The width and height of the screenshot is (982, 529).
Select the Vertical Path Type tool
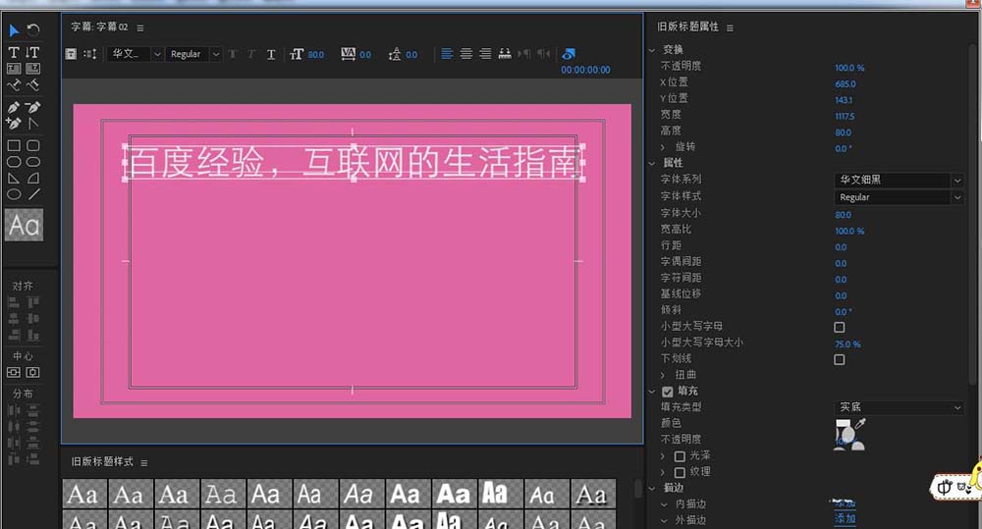[32, 84]
